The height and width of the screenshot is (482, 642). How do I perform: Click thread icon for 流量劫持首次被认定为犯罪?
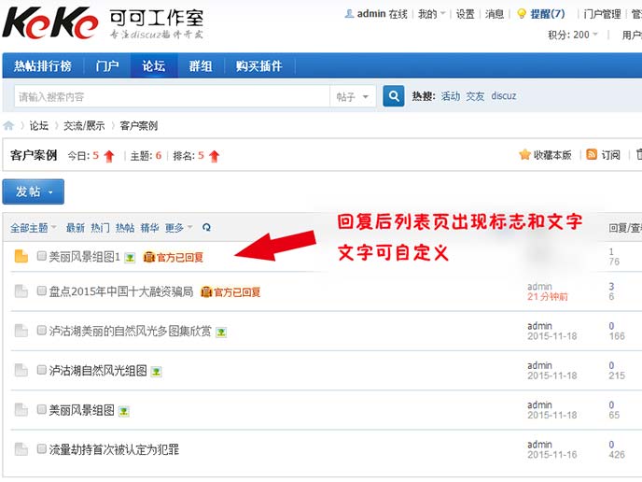[x=21, y=449]
